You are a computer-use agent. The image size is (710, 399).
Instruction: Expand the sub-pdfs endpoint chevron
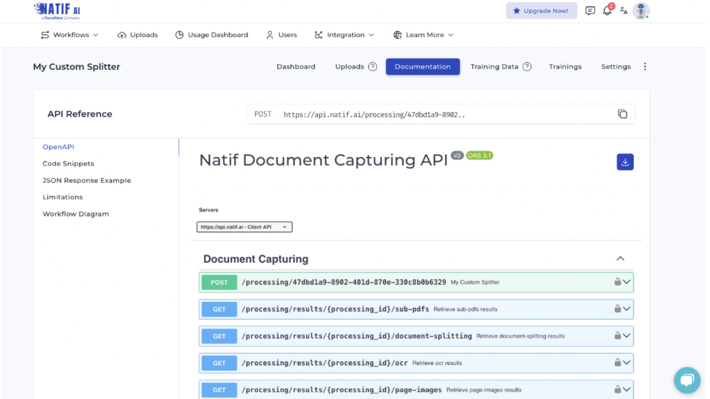coord(626,309)
